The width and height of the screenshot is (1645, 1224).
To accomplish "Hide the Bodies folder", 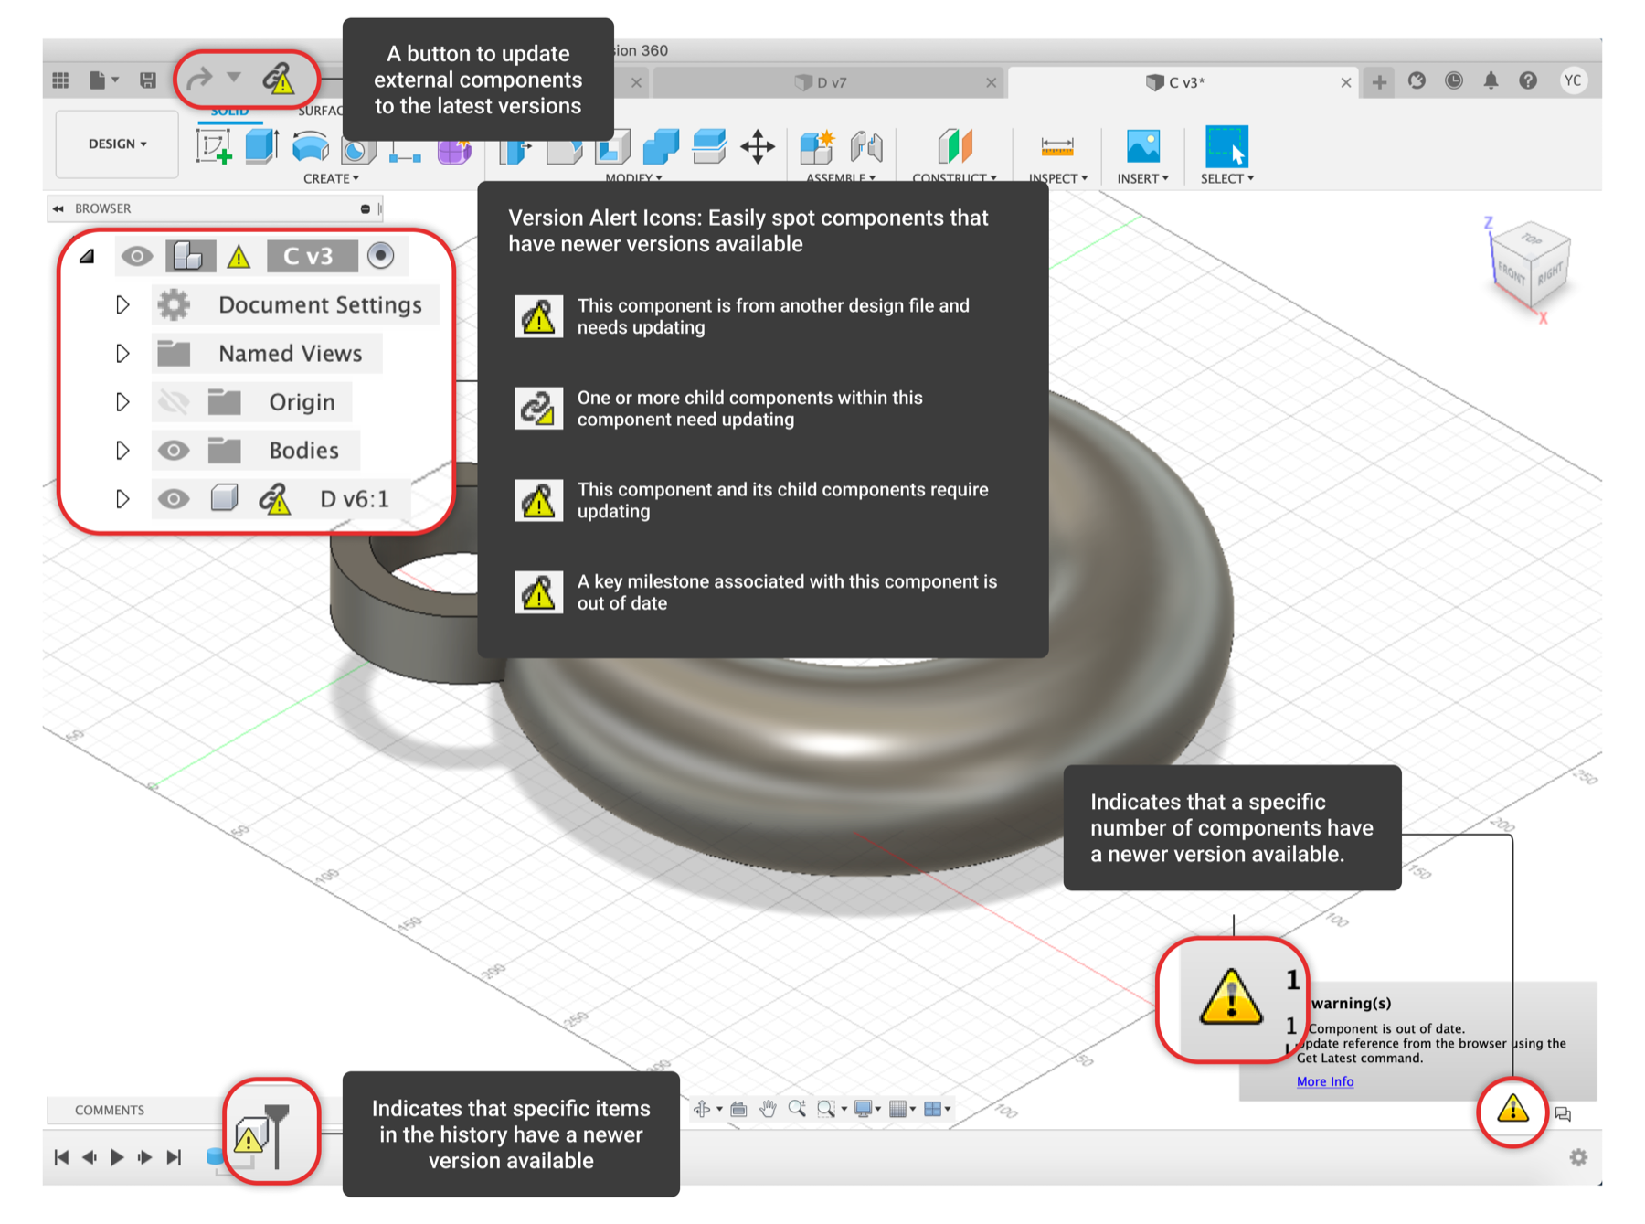I will (x=174, y=451).
